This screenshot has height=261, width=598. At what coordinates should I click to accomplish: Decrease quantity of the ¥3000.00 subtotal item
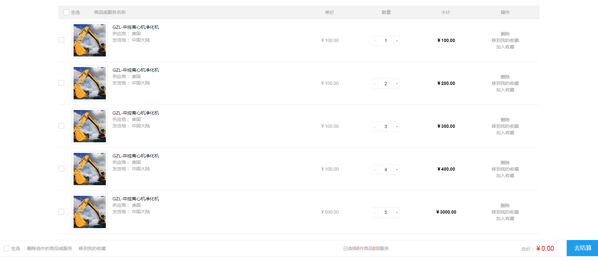coord(375,212)
